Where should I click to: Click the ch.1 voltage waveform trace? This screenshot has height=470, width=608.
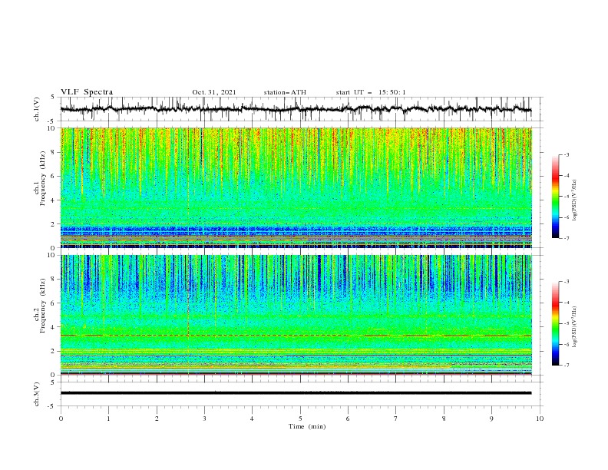pyautogui.click(x=296, y=109)
